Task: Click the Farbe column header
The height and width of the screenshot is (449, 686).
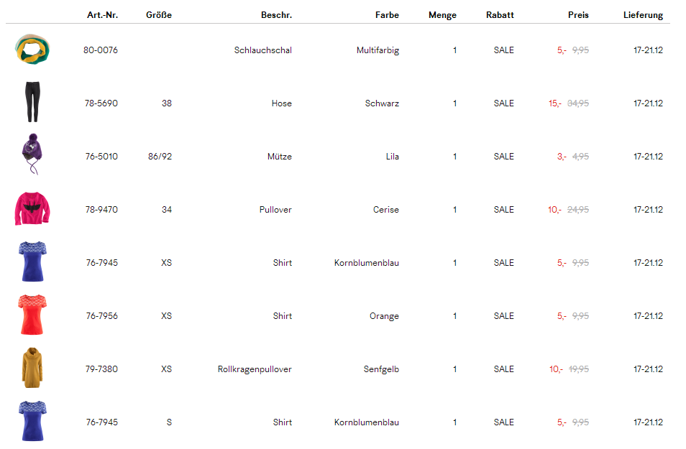Action: [387, 15]
